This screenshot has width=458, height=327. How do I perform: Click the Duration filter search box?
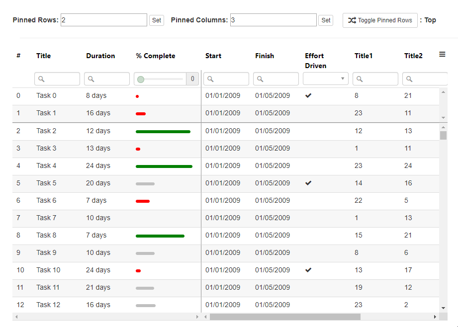pos(107,79)
